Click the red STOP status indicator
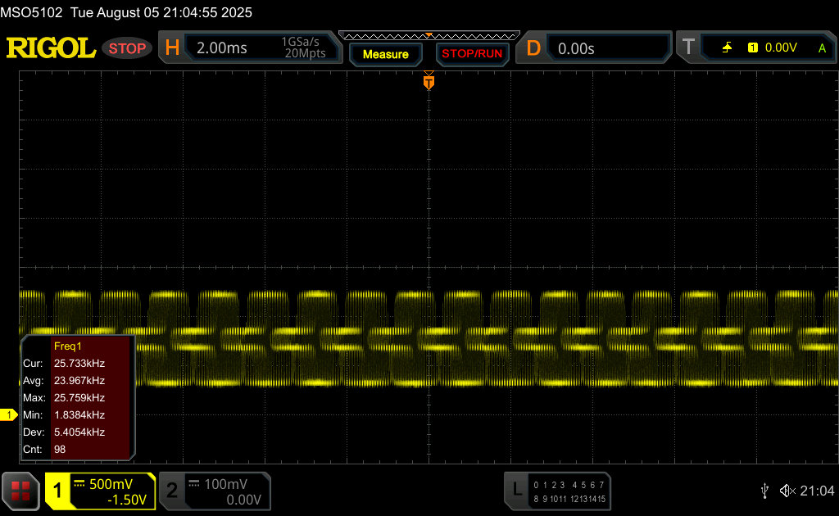Image resolution: width=839 pixels, height=516 pixels. (127, 48)
